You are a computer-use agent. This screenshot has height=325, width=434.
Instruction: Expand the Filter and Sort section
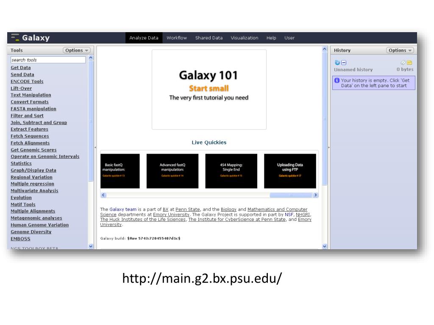[27, 116]
